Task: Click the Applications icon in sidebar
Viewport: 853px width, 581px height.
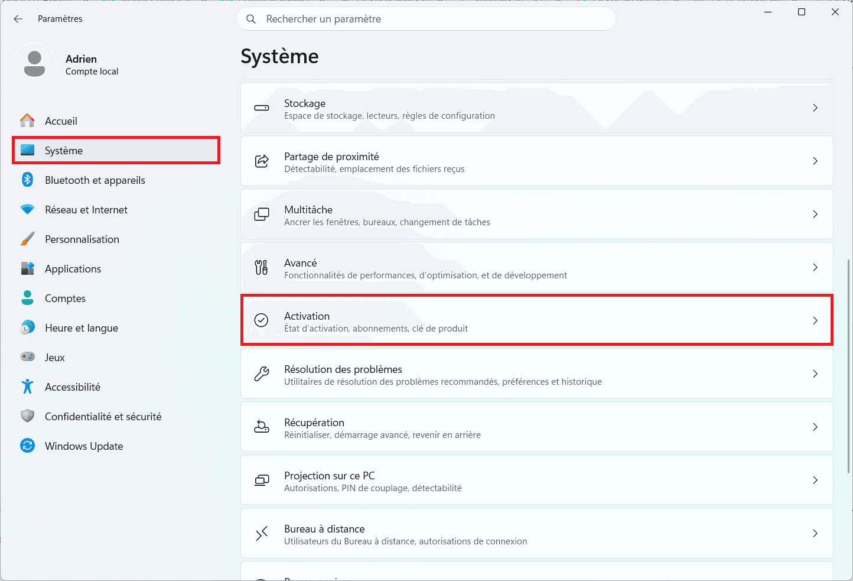Action: click(x=27, y=268)
